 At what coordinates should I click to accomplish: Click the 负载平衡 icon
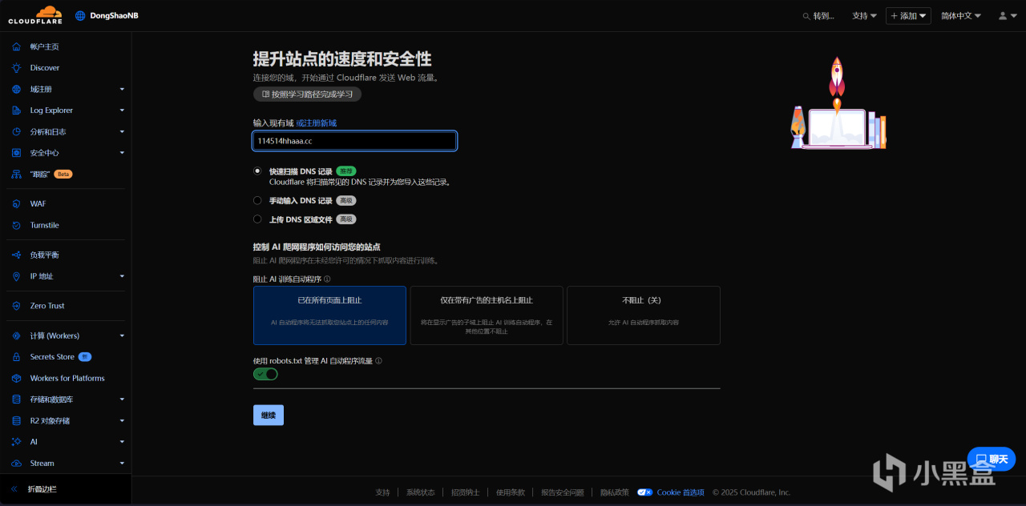click(16, 255)
